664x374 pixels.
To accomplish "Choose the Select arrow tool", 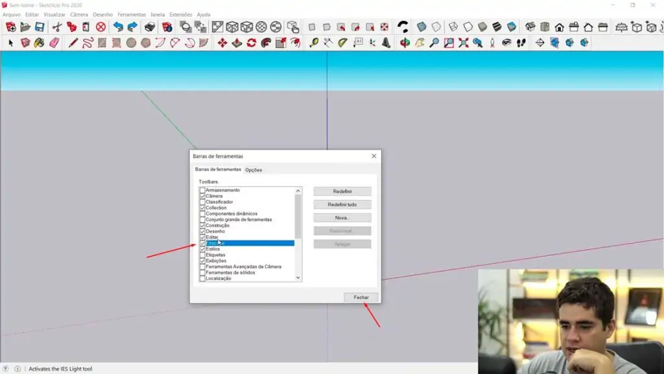I will click(x=10, y=41).
